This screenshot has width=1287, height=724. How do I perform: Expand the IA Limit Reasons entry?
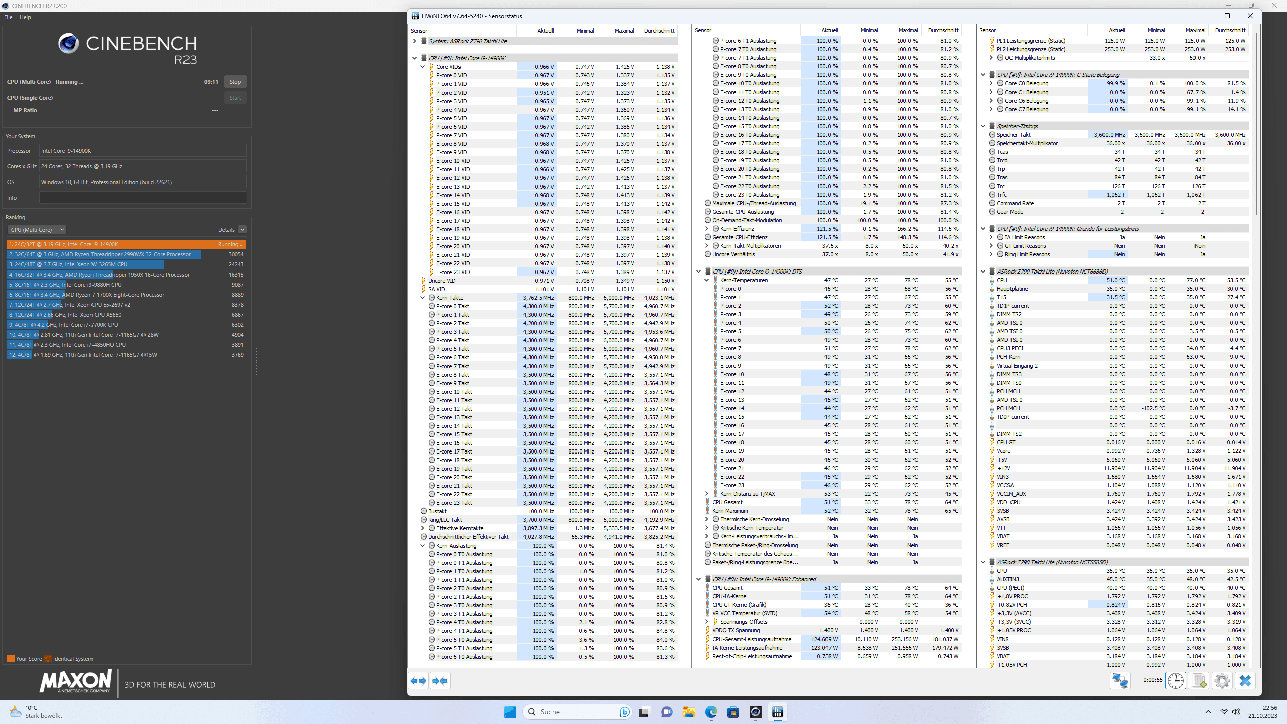point(991,237)
